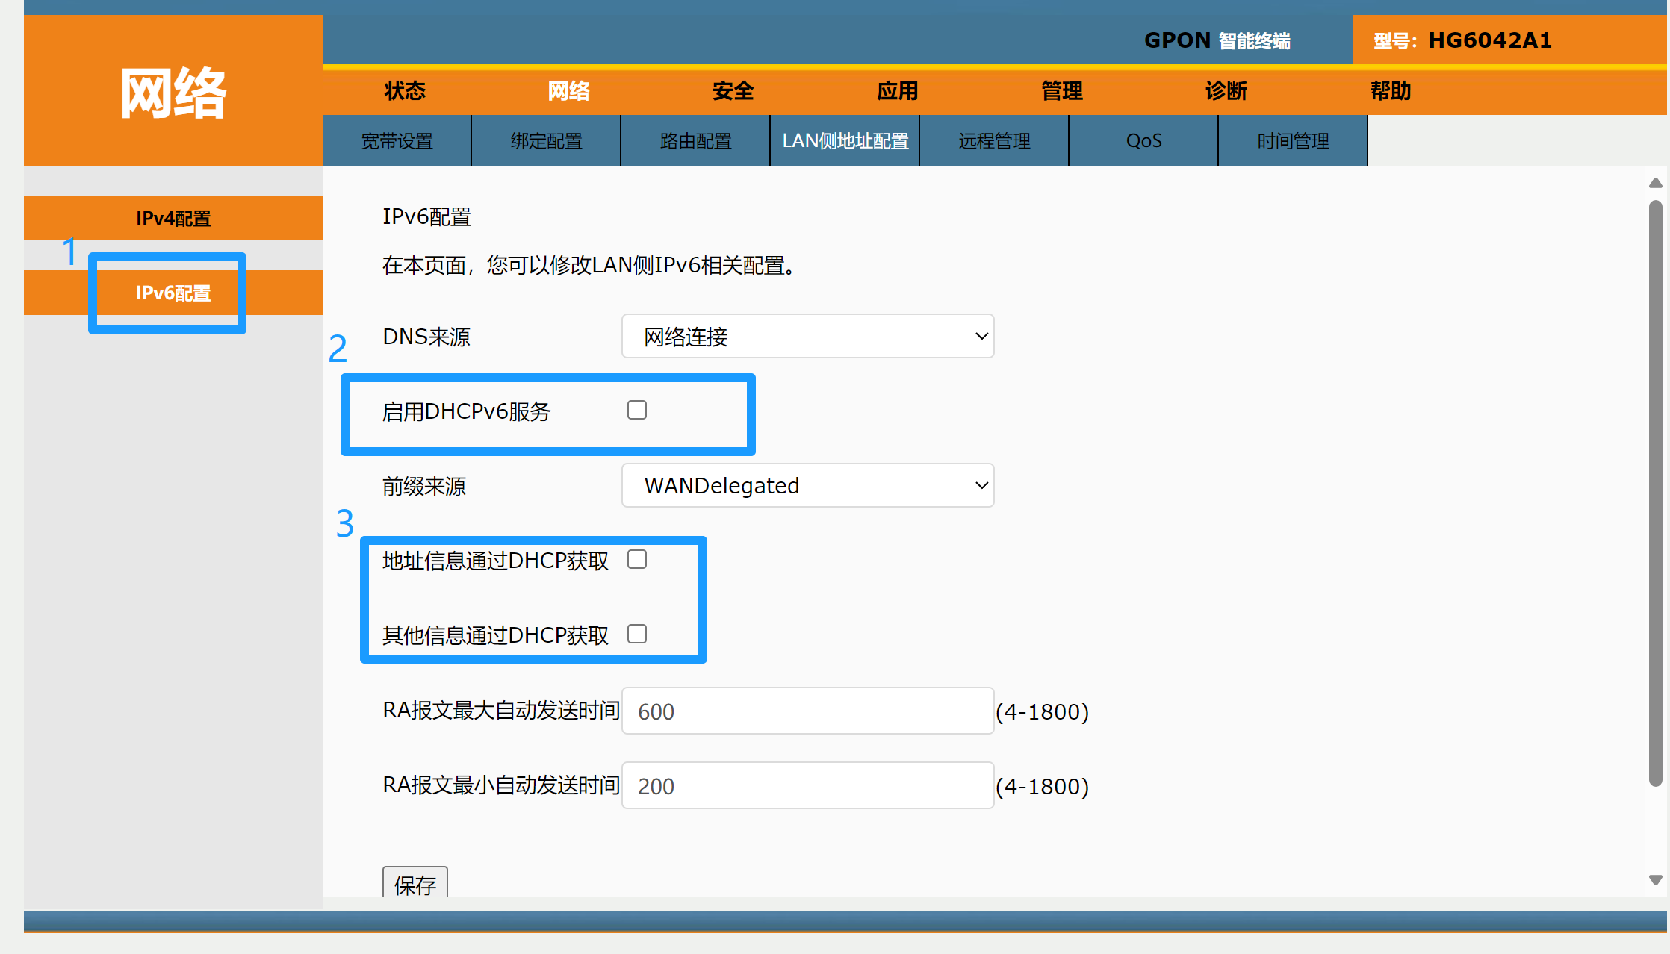This screenshot has width=1670, height=954.
Task: Click the 型号: HG6042A1 model label
Action: click(1462, 40)
